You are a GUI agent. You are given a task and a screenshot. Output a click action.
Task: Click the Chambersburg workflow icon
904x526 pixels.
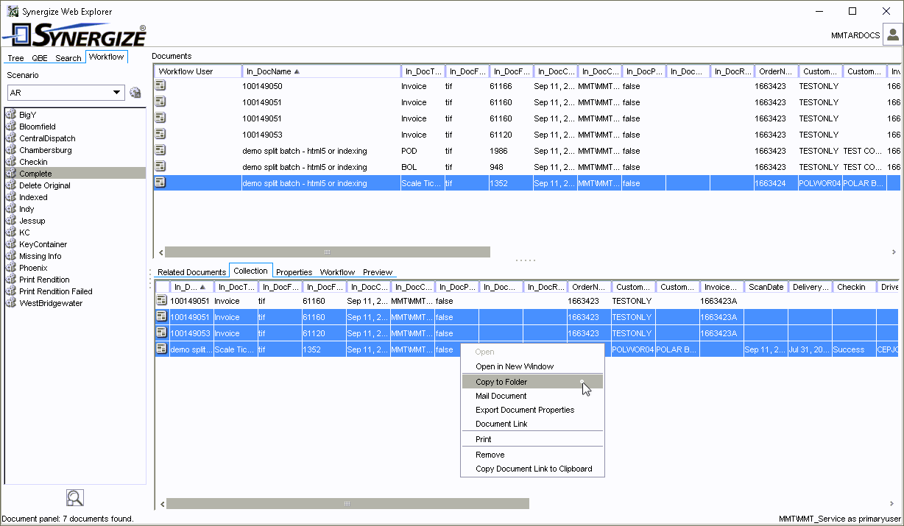point(11,150)
